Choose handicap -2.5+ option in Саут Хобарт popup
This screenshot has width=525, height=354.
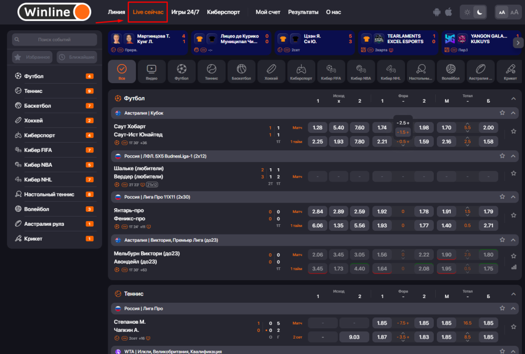403,123
